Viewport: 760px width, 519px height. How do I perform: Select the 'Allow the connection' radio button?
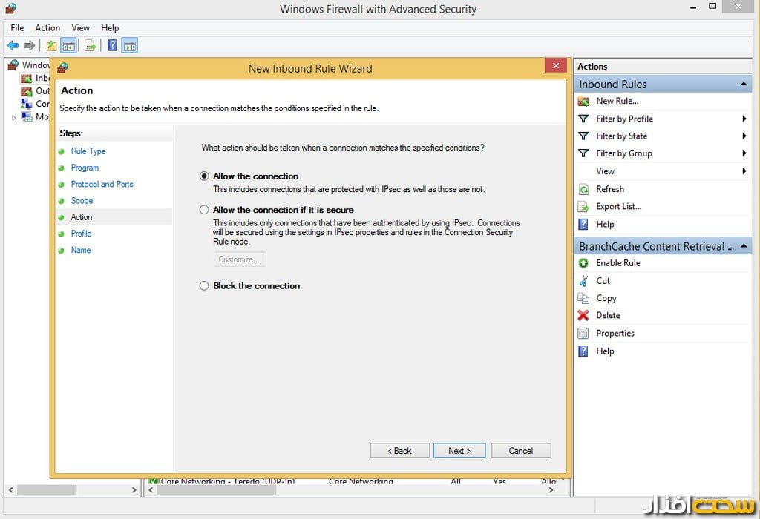point(204,176)
